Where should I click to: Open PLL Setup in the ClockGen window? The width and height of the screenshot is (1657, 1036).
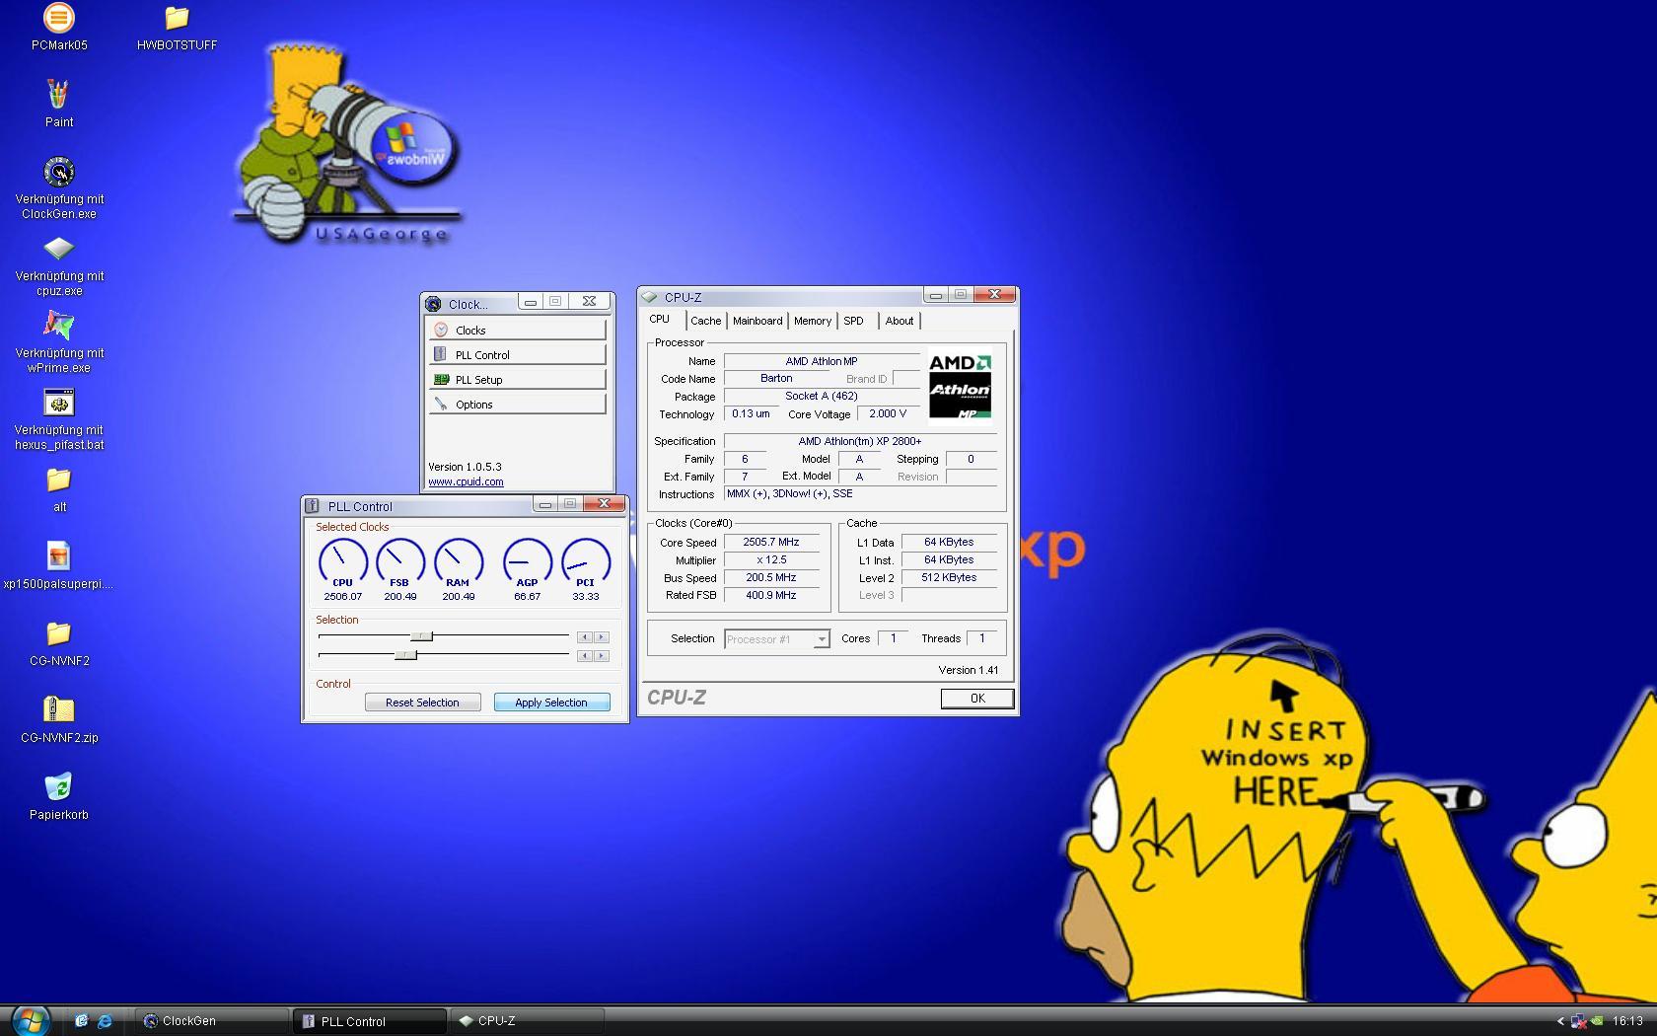[518, 379]
